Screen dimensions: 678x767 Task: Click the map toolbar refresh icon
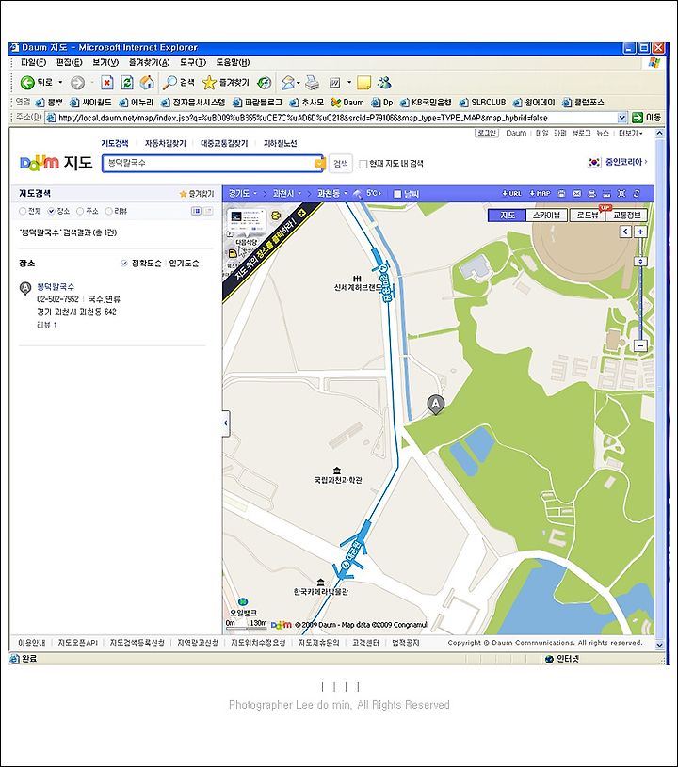click(637, 194)
